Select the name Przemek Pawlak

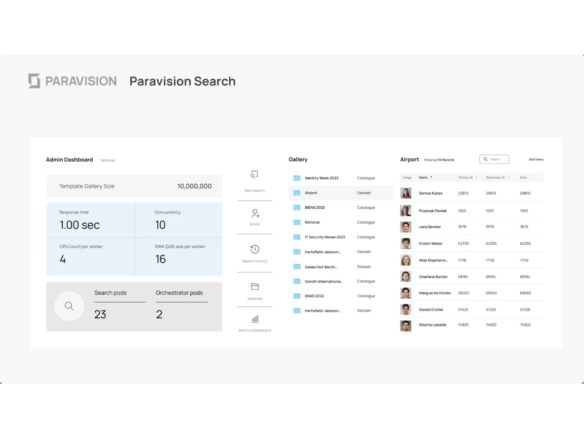pyautogui.click(x=433, y=211)
